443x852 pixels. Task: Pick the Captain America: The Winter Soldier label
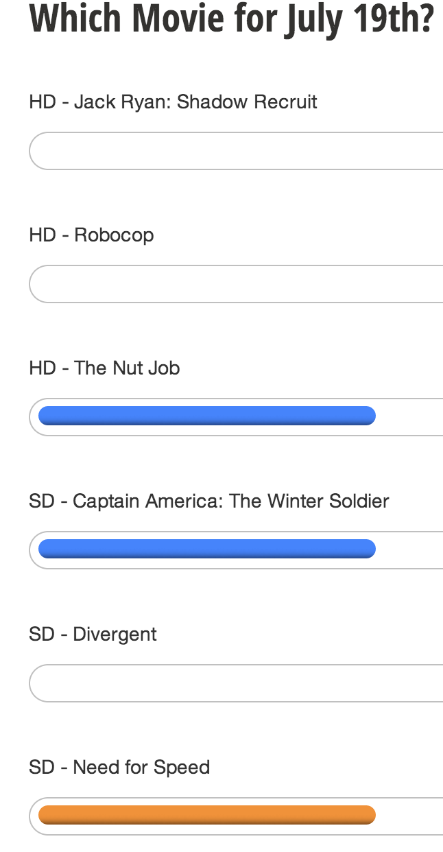[208, 501]
